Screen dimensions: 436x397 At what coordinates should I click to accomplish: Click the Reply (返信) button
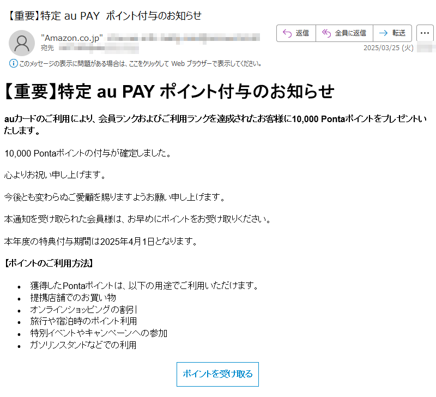(x=296, y=33)
